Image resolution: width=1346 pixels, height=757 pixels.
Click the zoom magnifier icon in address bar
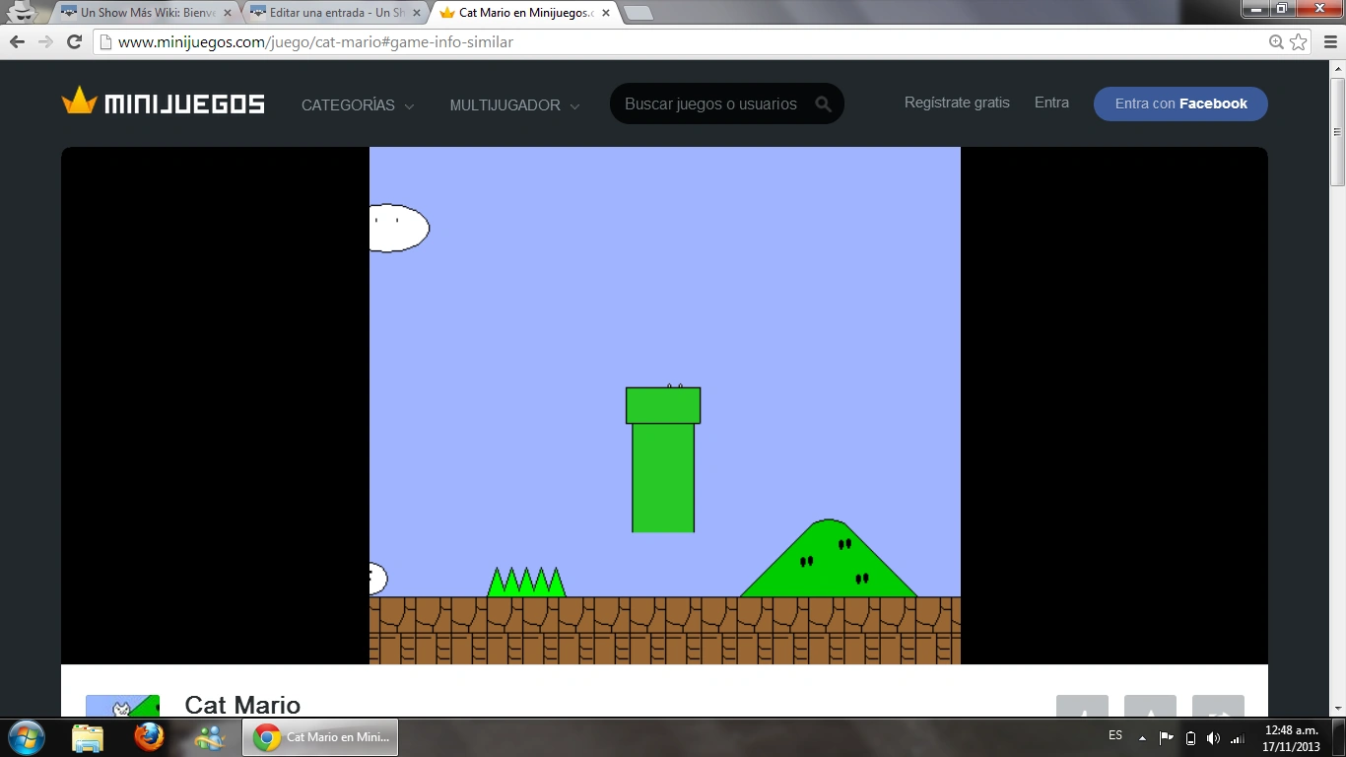[1277, 41]
